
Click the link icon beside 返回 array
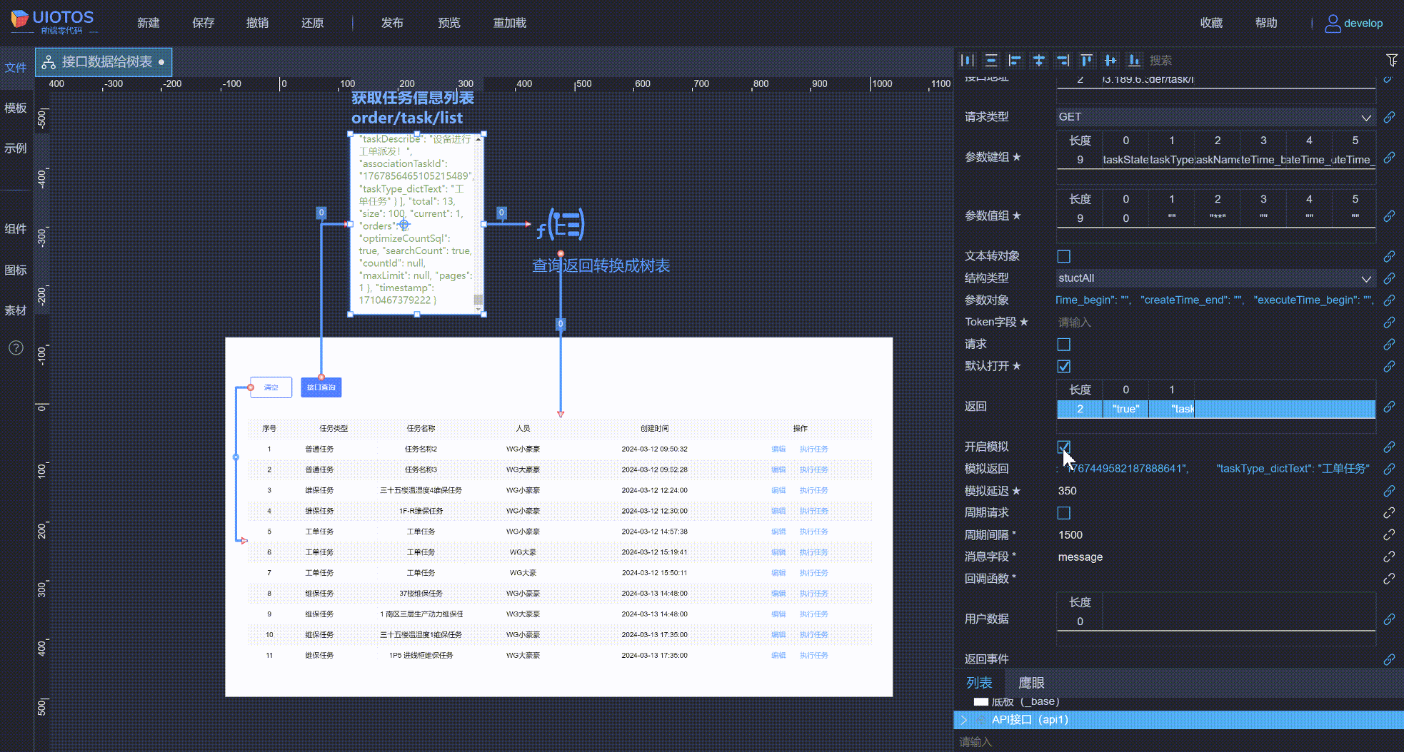[x=1389, y=407]
